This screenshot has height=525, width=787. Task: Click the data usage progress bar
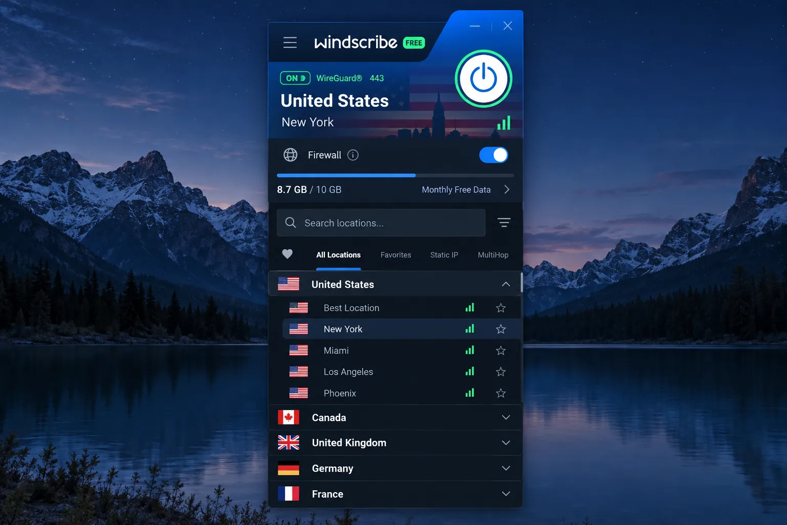[x=395, y=175]
